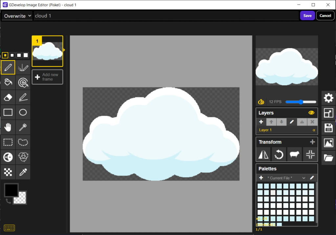Activate the Move hand tool
This screenshot has width=336, height=235.
(8, 127)
